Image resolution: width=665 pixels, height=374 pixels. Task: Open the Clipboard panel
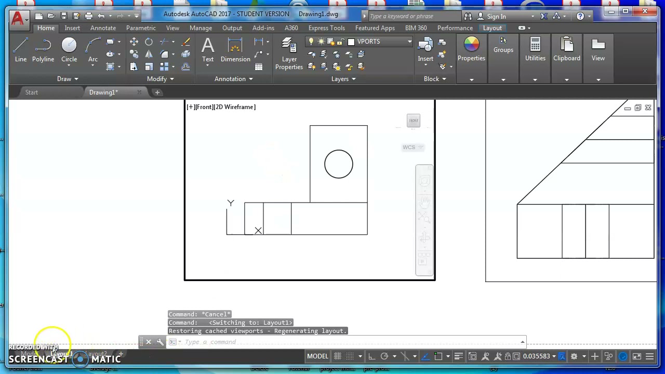coord(567,50)
